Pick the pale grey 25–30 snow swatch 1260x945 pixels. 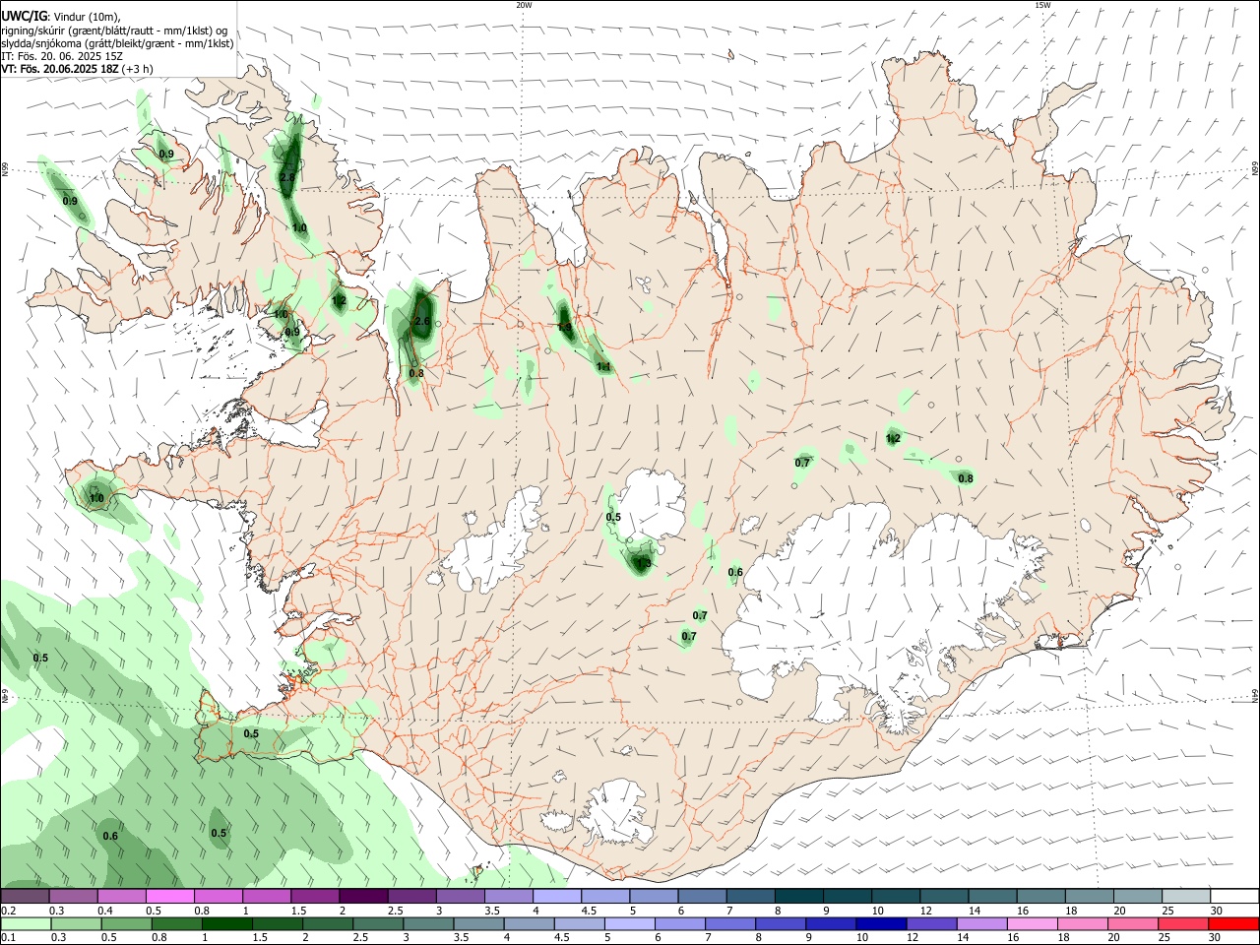click(1187, 897)
